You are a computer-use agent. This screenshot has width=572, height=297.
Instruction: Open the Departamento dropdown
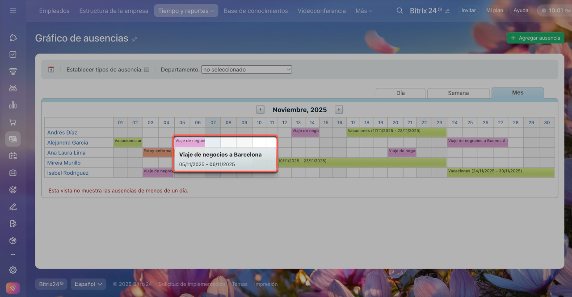246,70
